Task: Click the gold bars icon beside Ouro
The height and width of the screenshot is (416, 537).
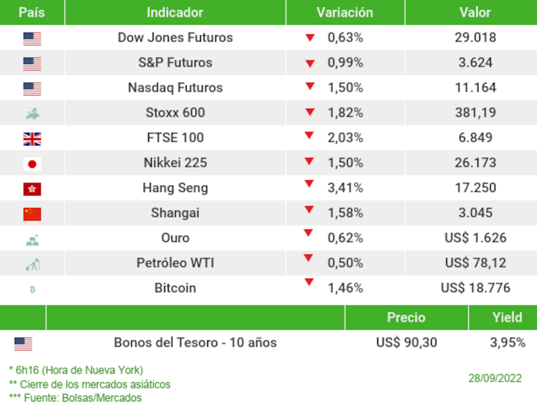Action: (x=32, y=239)
